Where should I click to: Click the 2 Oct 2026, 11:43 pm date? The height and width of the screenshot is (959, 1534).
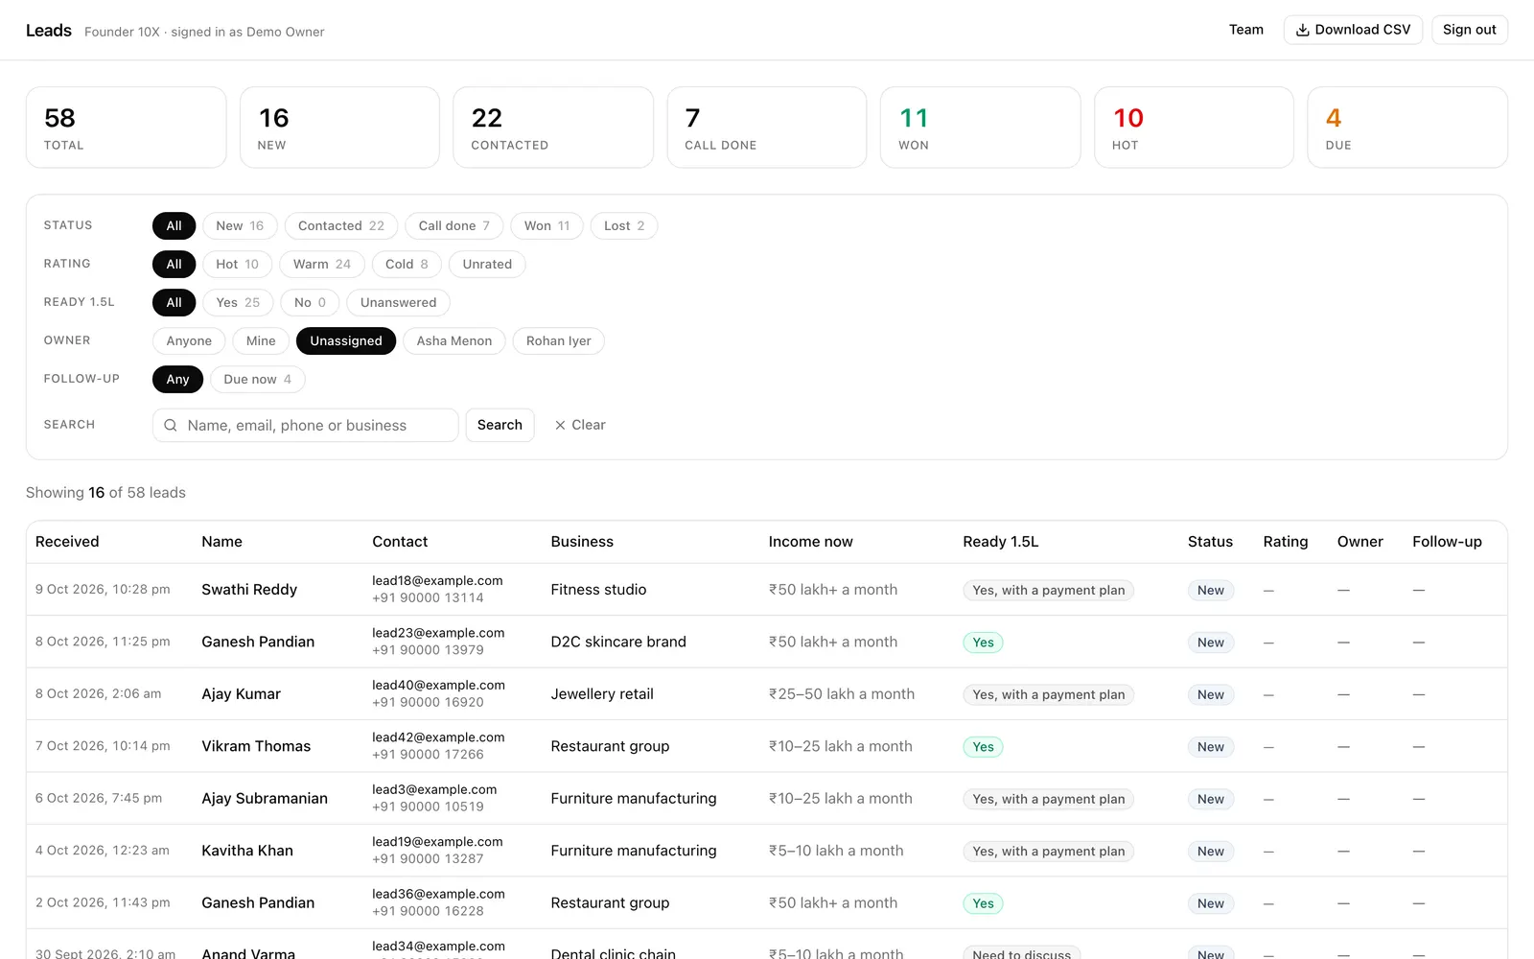click(x=103, y=903)
